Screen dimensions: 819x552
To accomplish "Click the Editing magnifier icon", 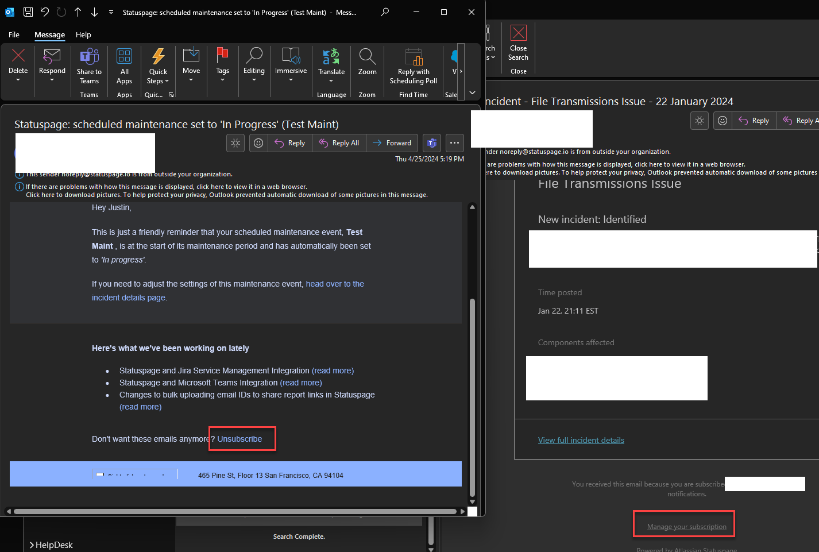I will 254,55.
